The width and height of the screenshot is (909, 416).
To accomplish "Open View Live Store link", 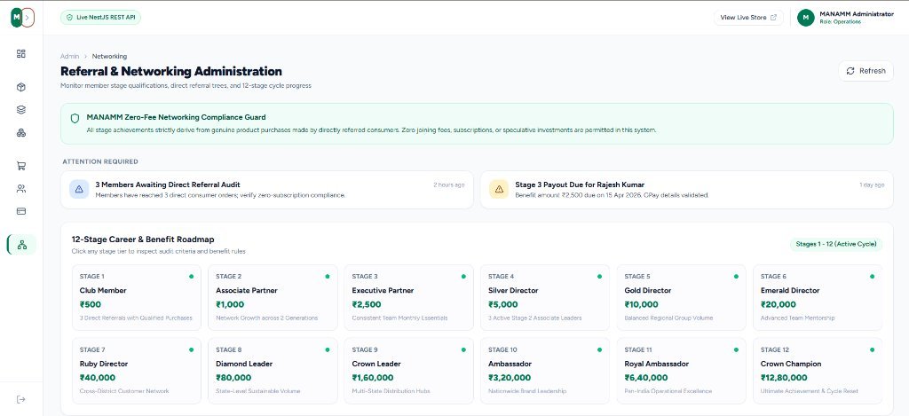I will coord(748,18).
